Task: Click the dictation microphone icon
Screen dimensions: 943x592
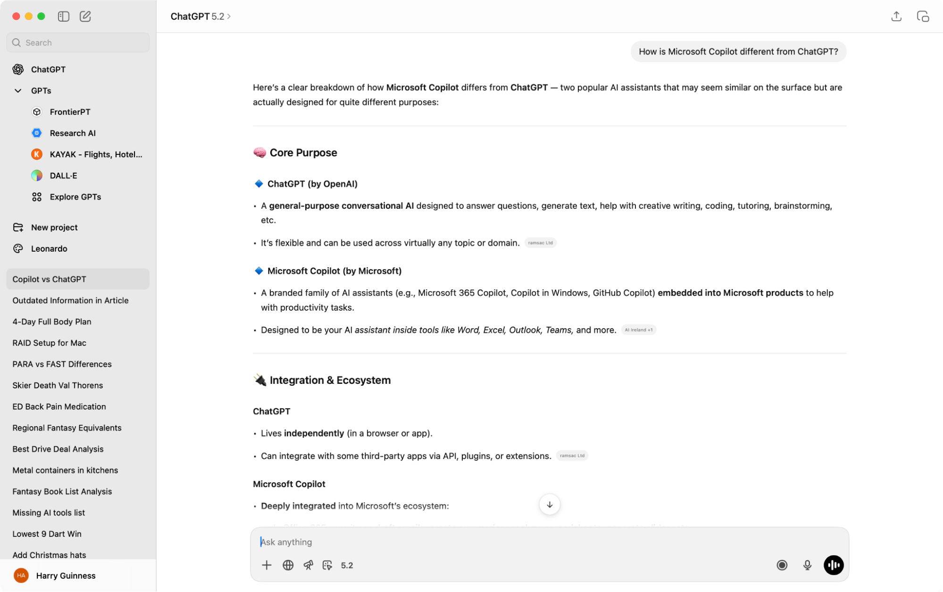Action: [807, 565]
